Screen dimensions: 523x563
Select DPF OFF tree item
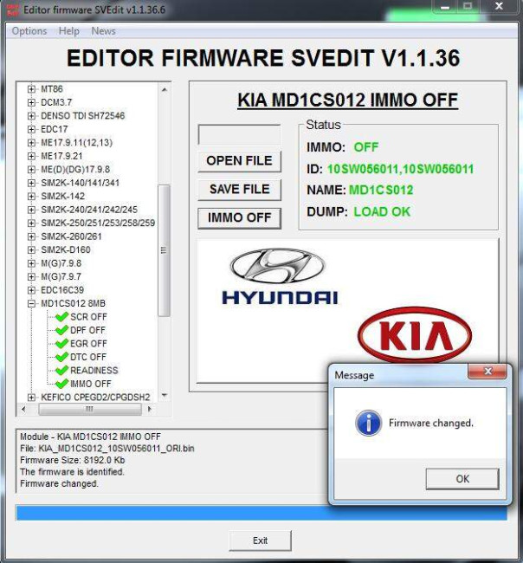pyautogui.click(x=87, y=330)
